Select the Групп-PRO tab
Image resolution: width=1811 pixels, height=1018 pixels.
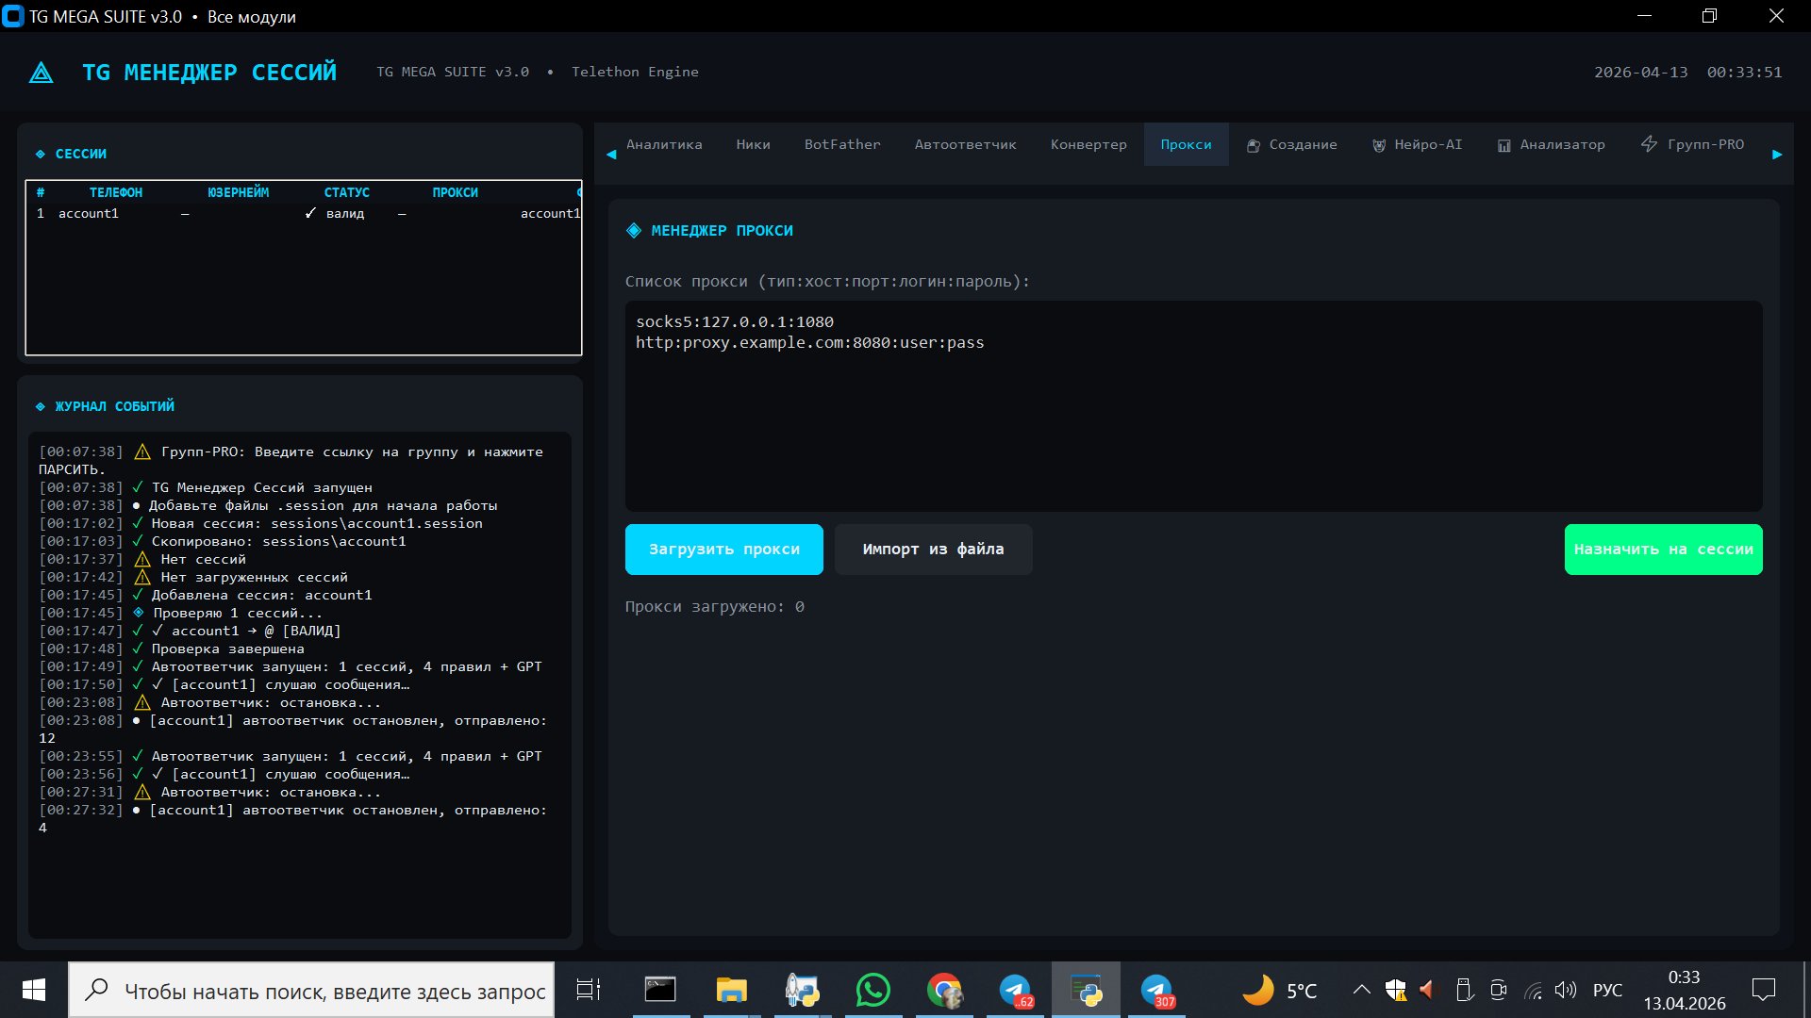click(x=1694, y=144)
